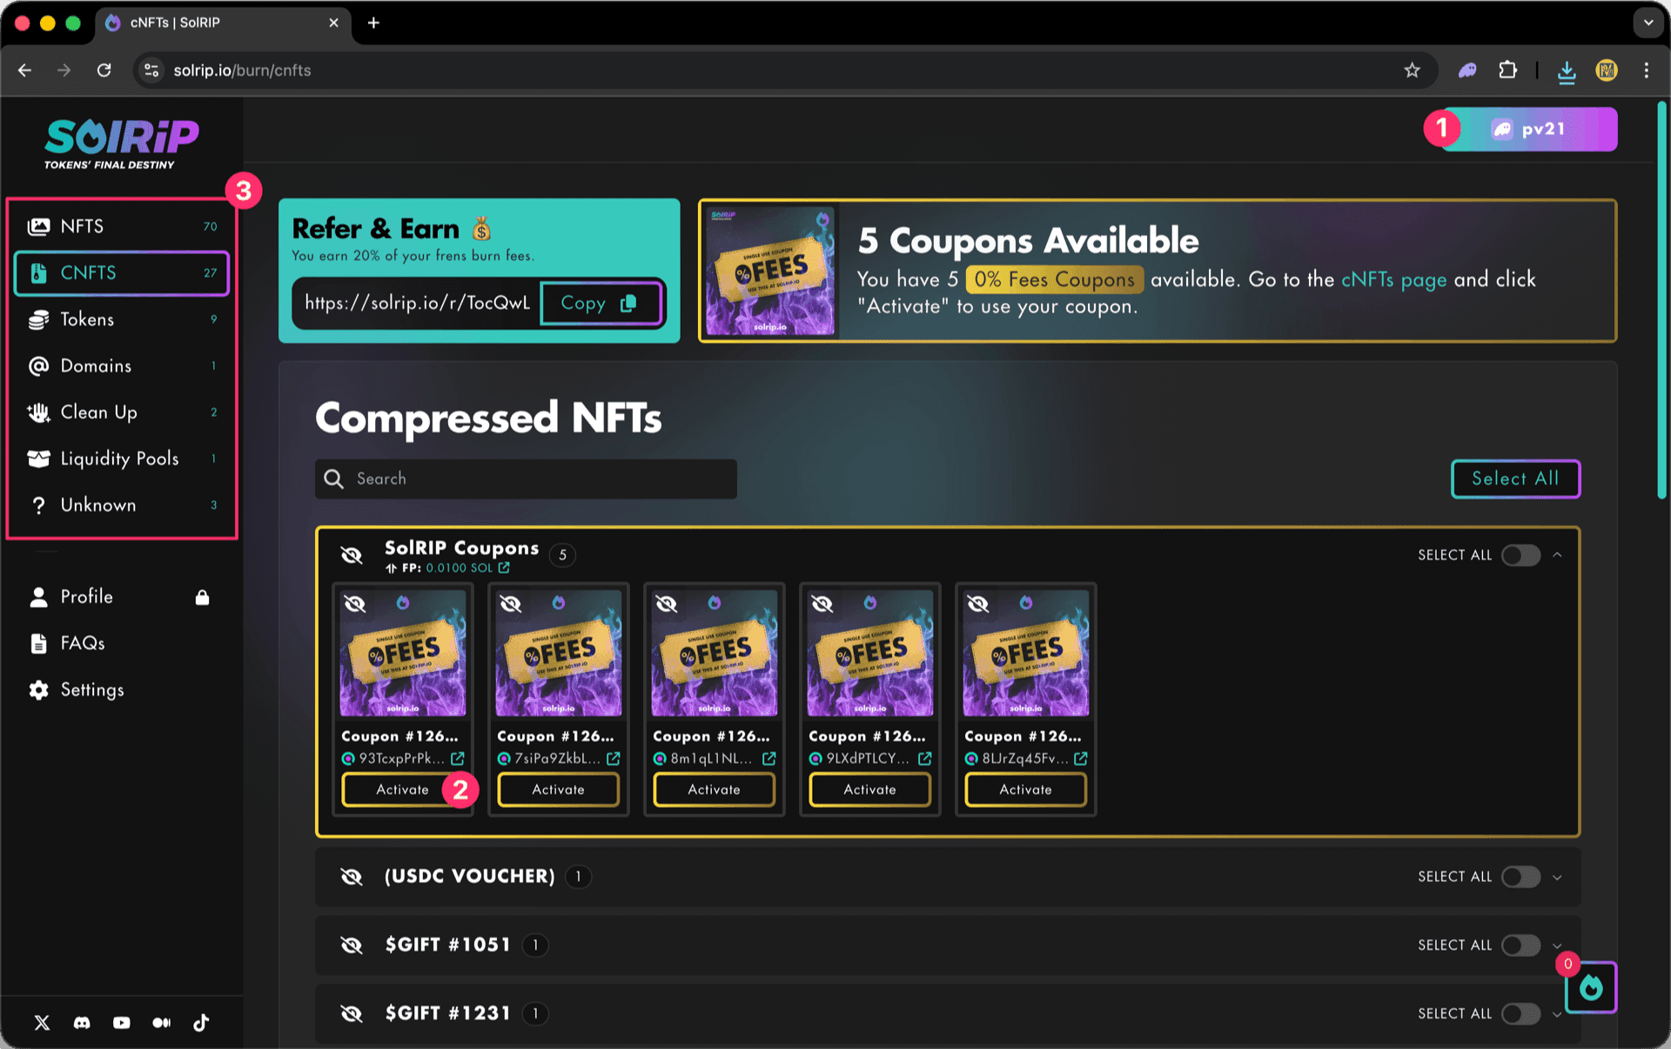
Task: Select the coupon 9LXdPTLCY thumbnail
Action: 870,653
